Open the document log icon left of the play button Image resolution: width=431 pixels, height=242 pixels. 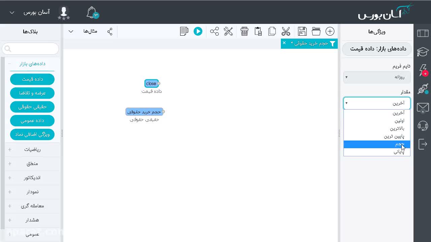[x=184, y=31]
